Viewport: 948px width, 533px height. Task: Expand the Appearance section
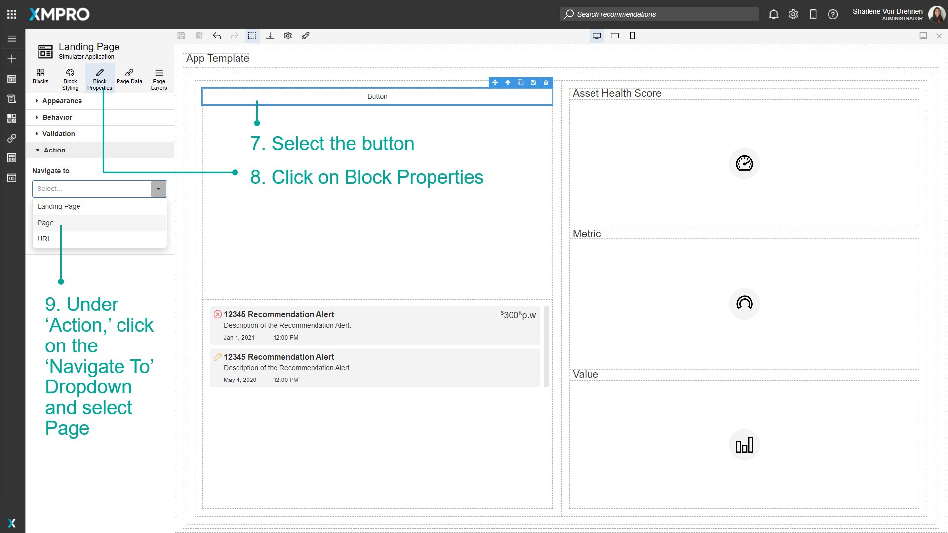click(62, 101)
